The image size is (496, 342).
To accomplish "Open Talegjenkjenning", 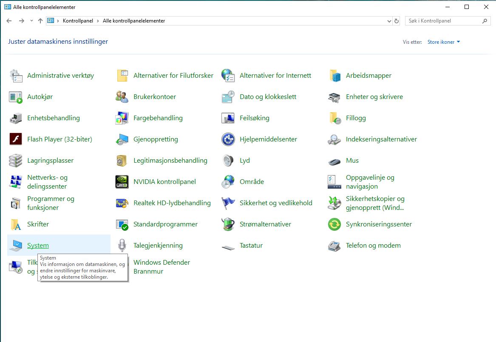I will [x=158, y=246].
